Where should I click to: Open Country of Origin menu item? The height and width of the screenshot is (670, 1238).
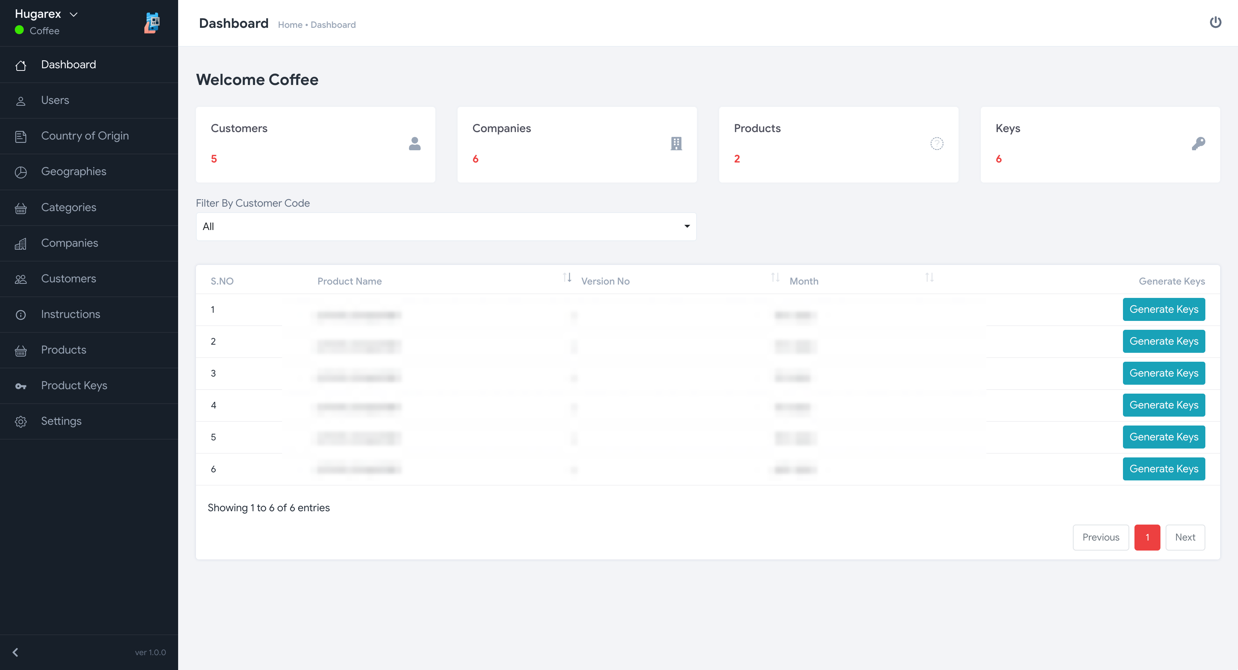tap(85, 136)
